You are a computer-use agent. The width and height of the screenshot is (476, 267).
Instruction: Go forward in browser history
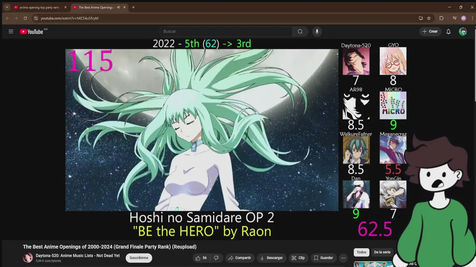tap(16, 18)
